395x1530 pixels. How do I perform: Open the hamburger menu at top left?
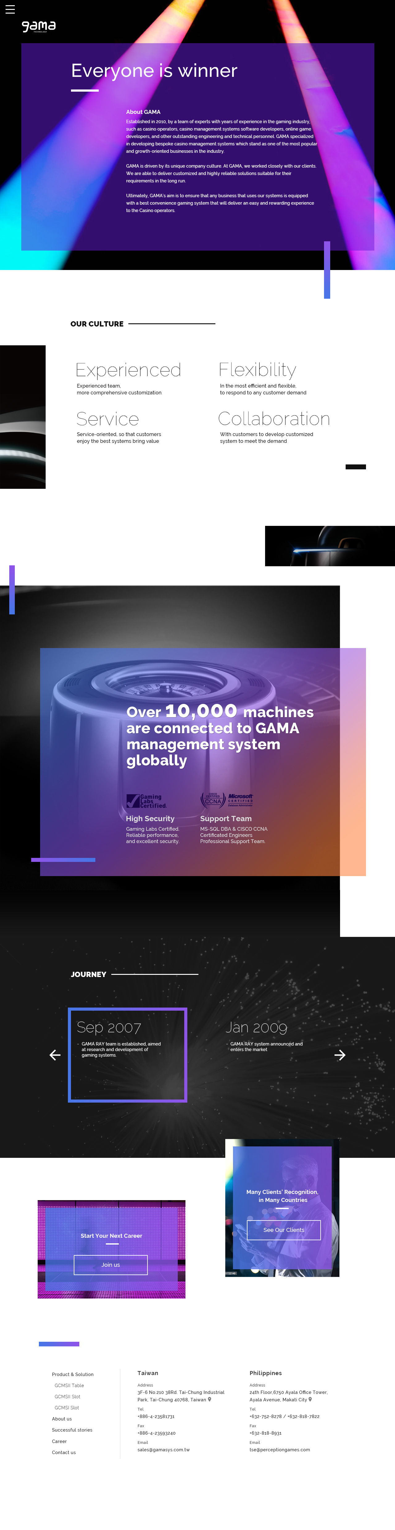point(10,10)
